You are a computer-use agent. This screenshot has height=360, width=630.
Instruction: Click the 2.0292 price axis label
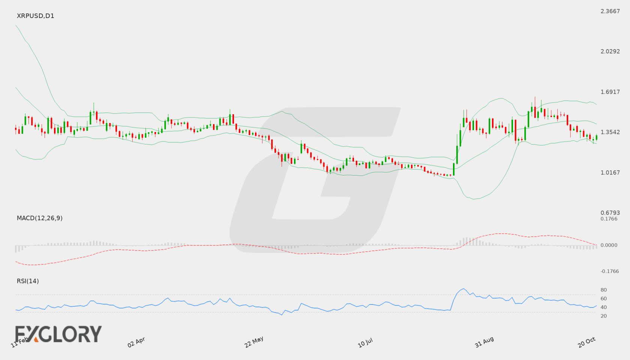coord(610,51)
